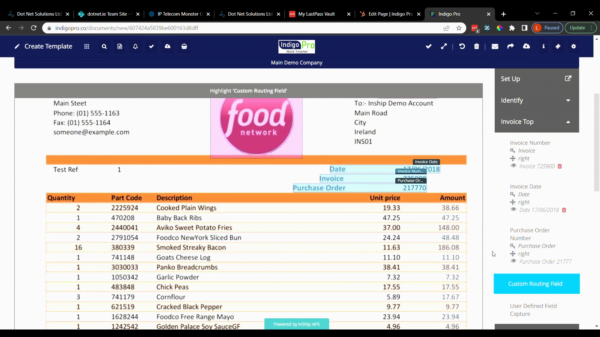Image resolution: width=600 pixels, height=337 pixels.
Task: Click the search magnifier icon
Action: (x=104, y=46)
